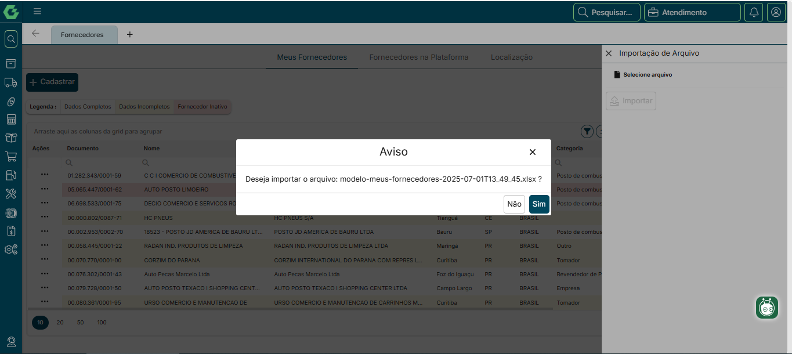Open the Atendimento button in header

692,12
